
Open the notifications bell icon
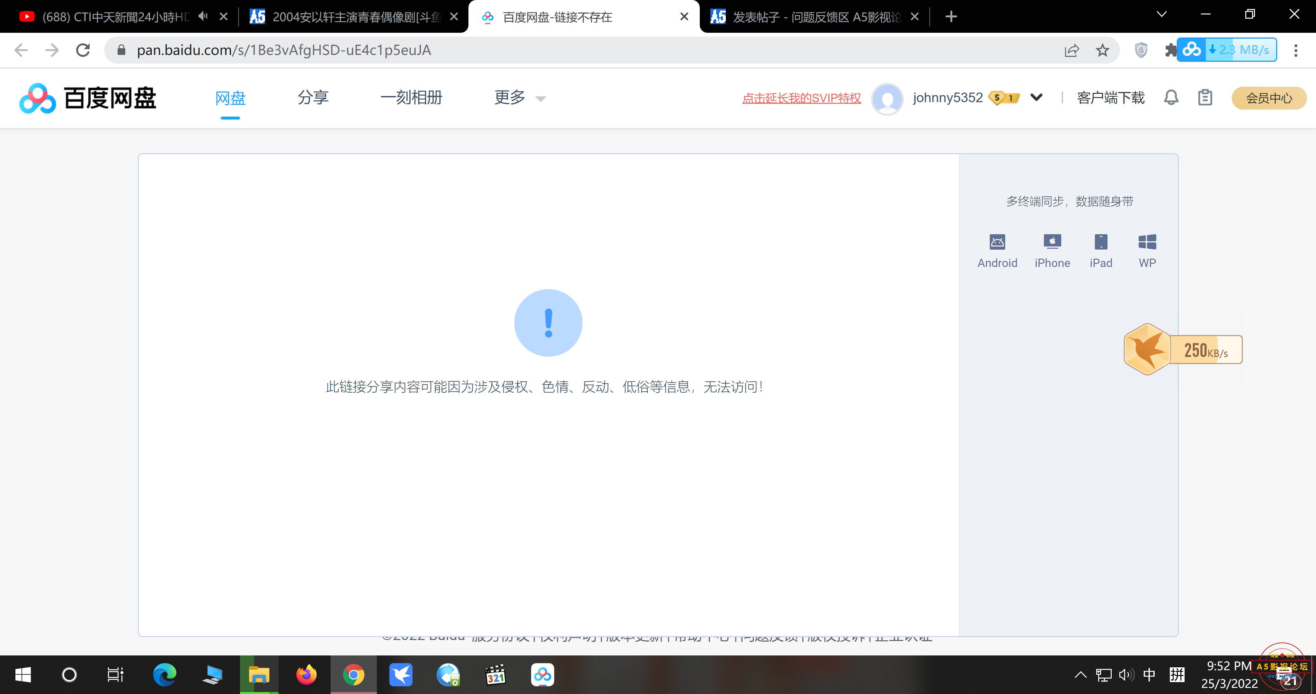[x=1171, y=97]
